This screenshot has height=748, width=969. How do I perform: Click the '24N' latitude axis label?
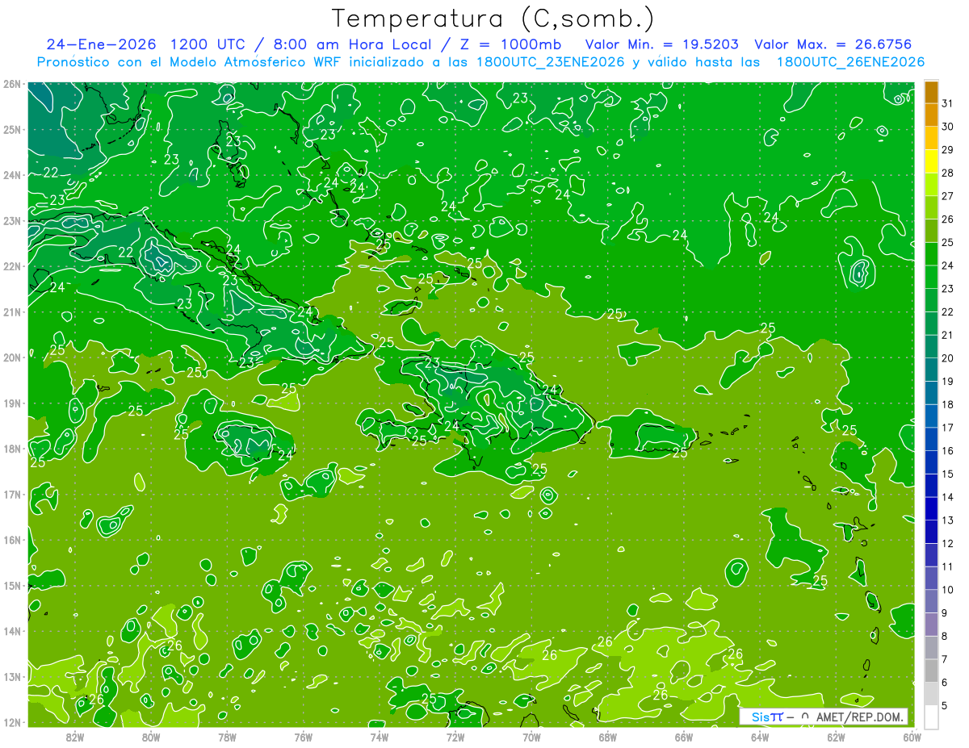pyautogui.click(x=12, y=175)
